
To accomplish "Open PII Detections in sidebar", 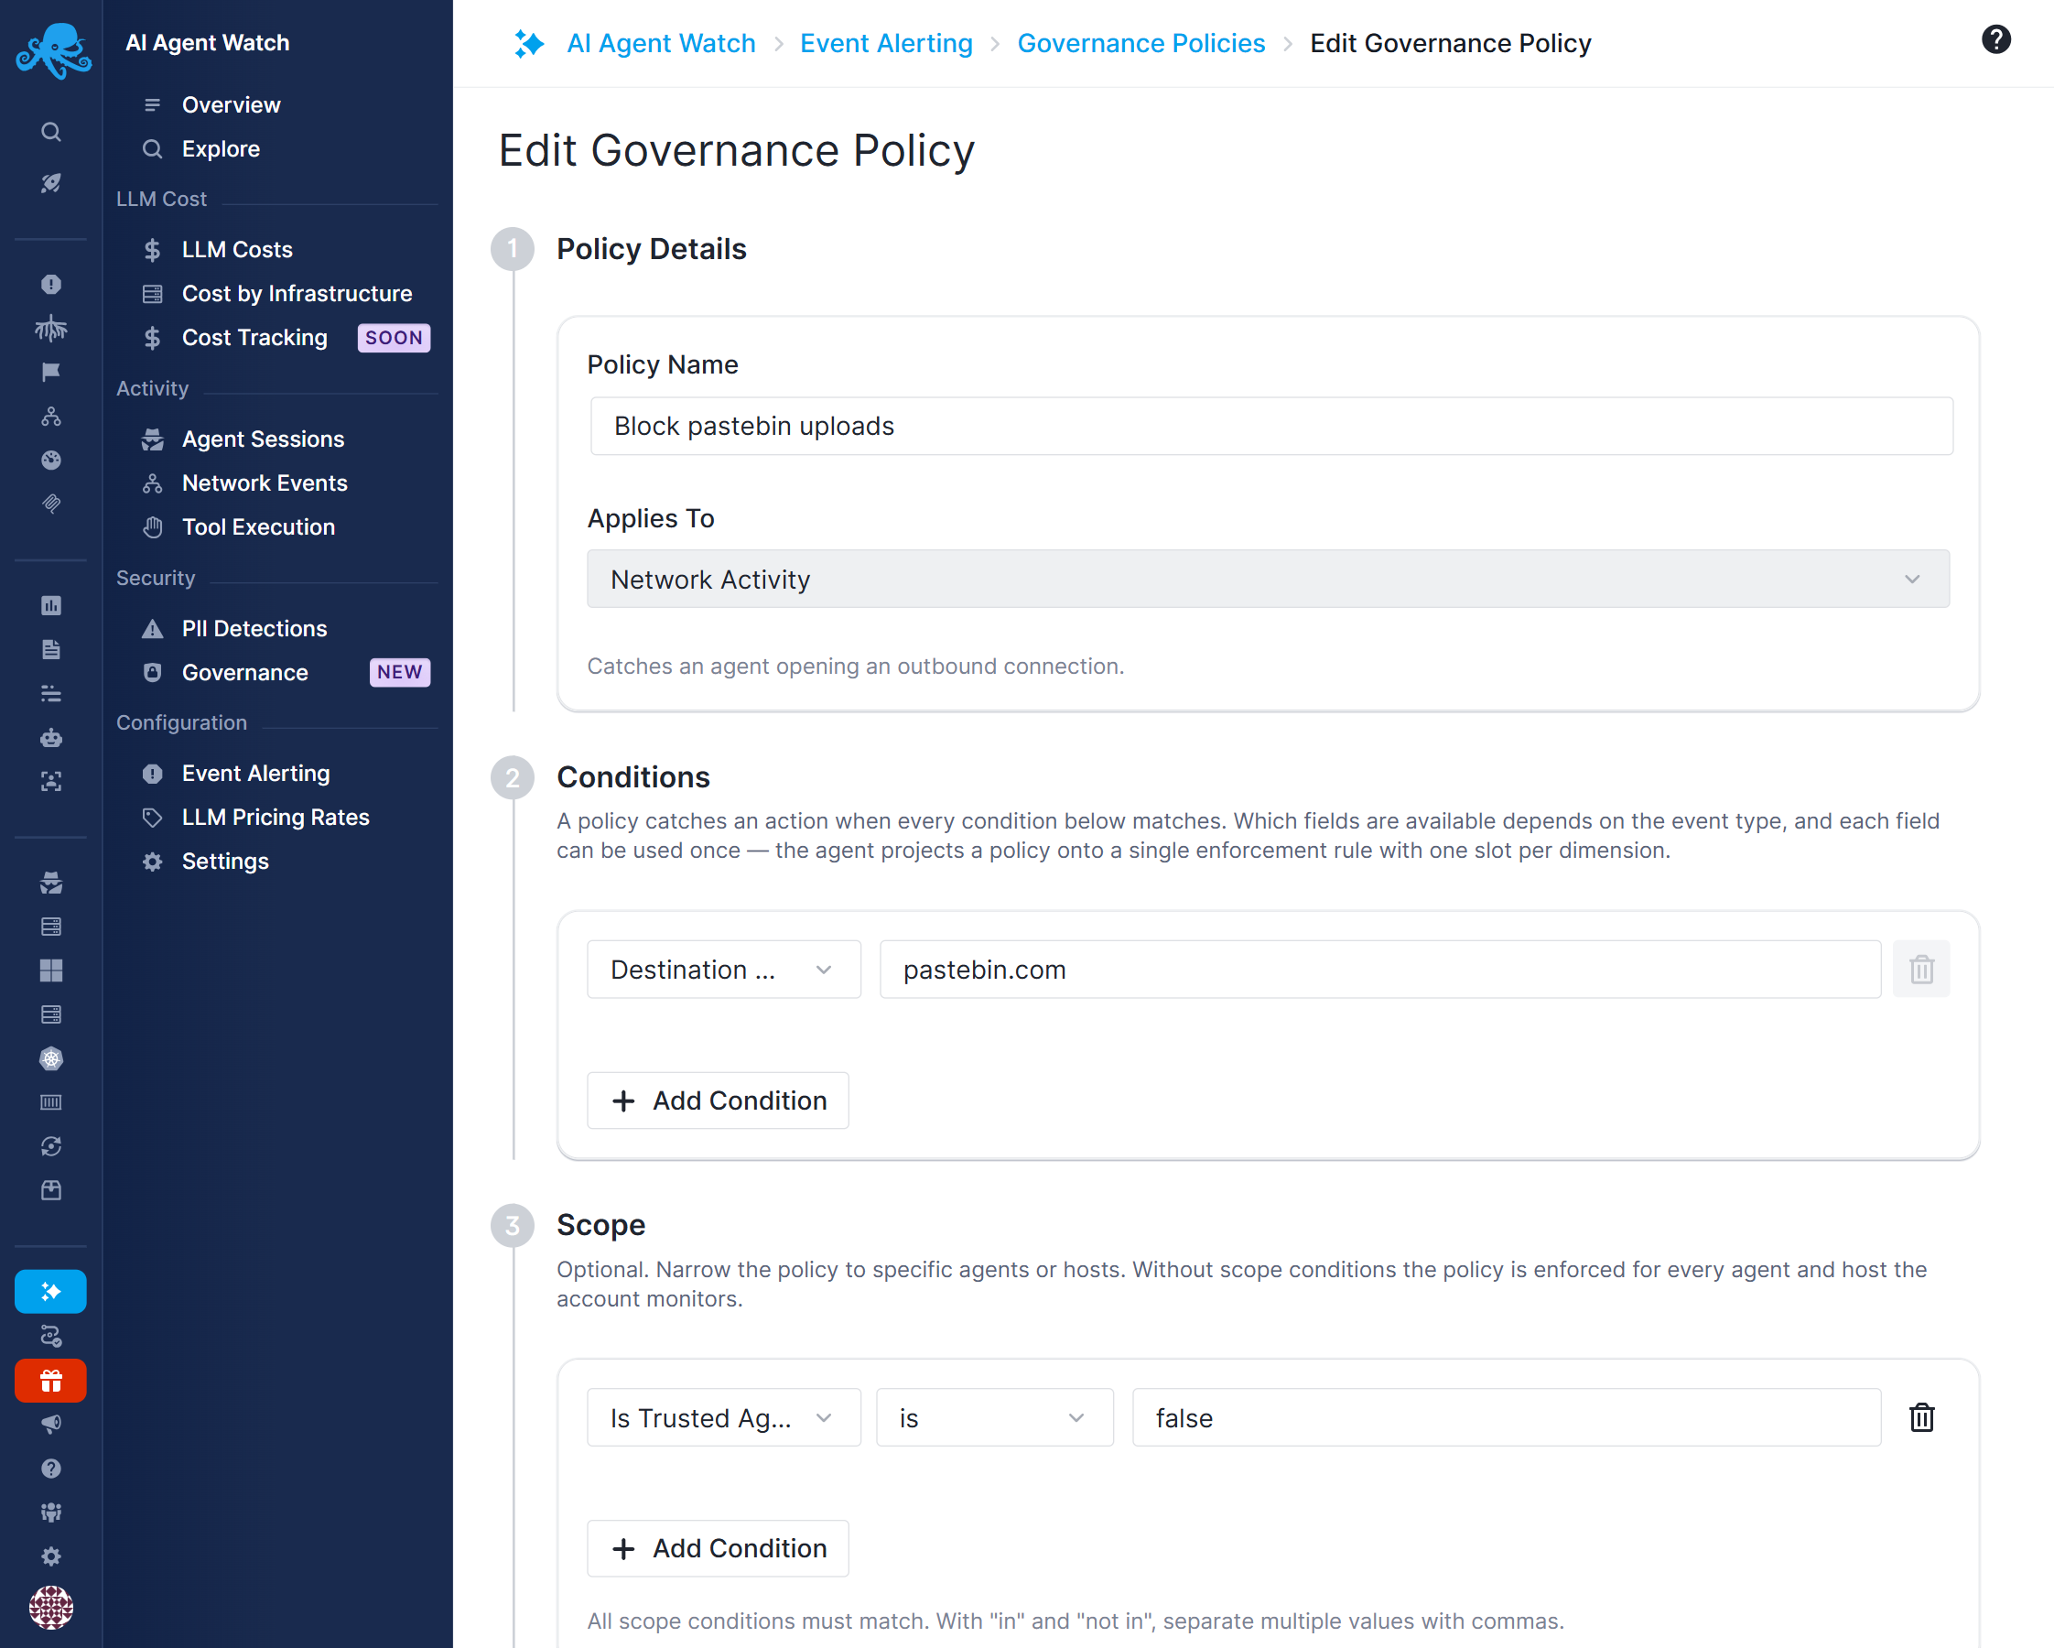I will click(254, 629).
